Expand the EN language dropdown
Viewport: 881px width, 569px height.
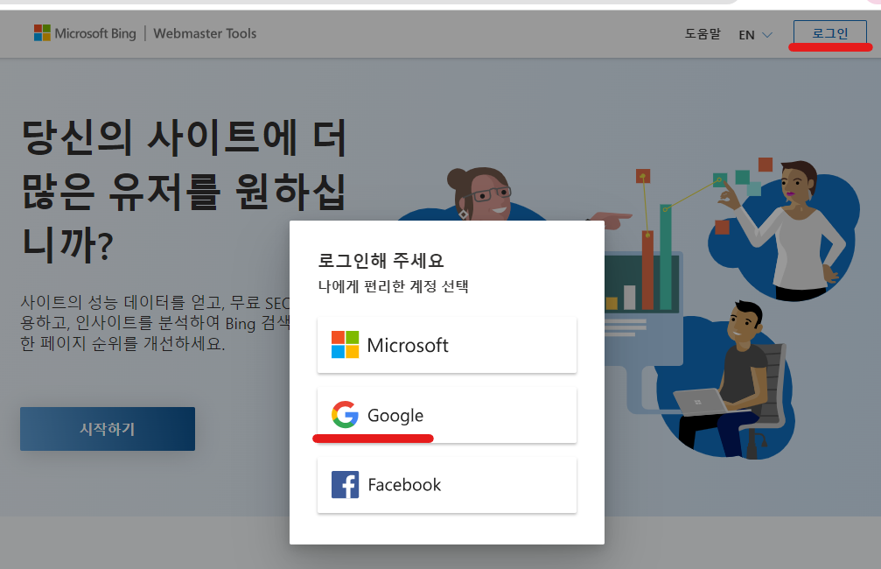tap(755, 35)
